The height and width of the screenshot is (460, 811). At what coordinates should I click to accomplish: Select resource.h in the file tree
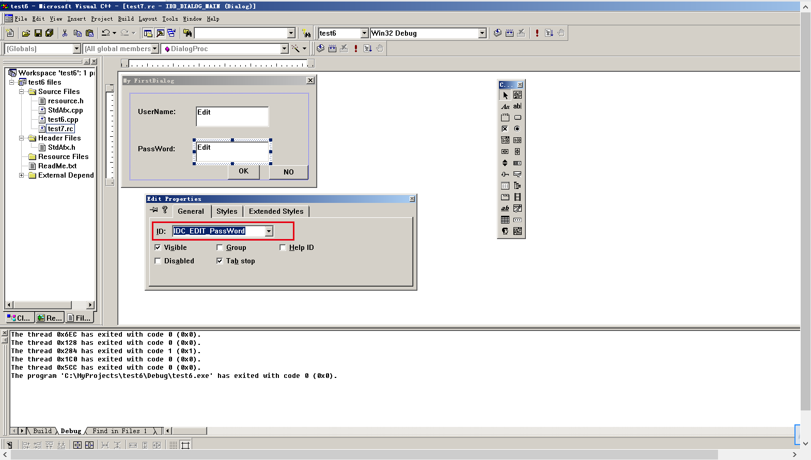point(66,101)
